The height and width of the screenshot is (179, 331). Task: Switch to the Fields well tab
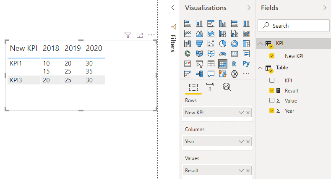pyautogui.click(x=193, y=87)
